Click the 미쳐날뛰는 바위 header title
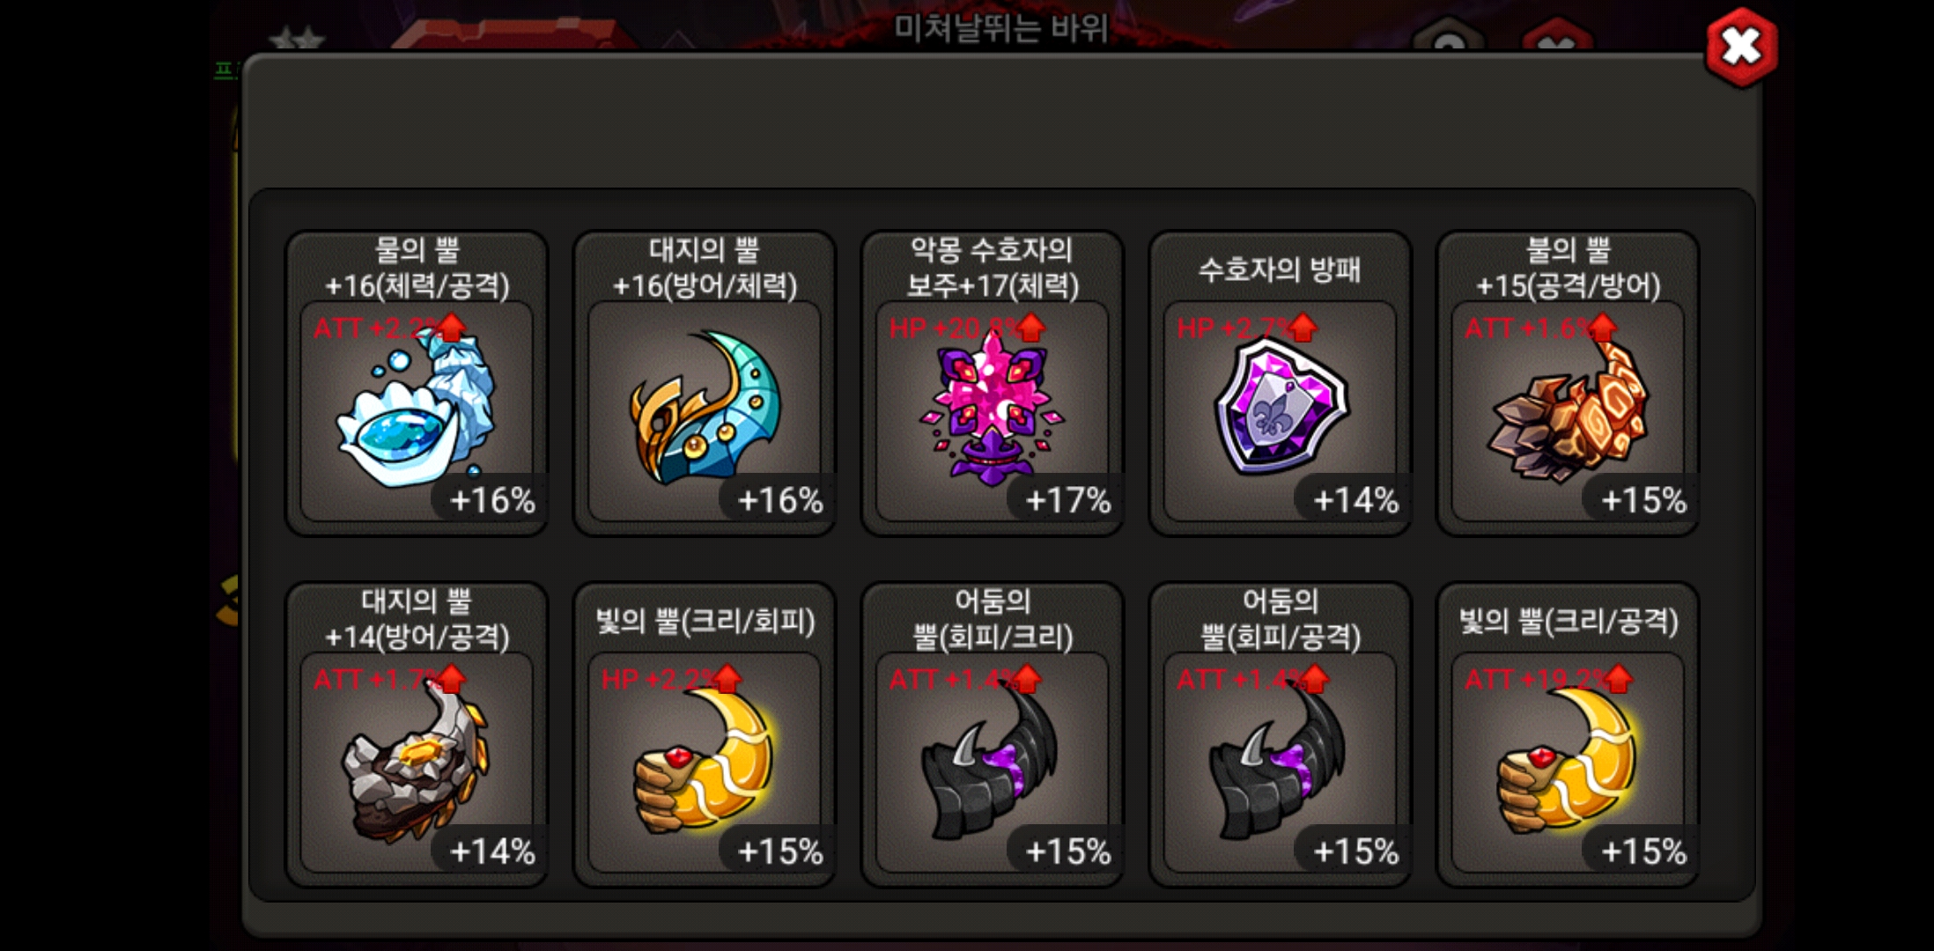Viewport: 1934px width, 951px height. pyautogui.click(x=1000, y=28)
